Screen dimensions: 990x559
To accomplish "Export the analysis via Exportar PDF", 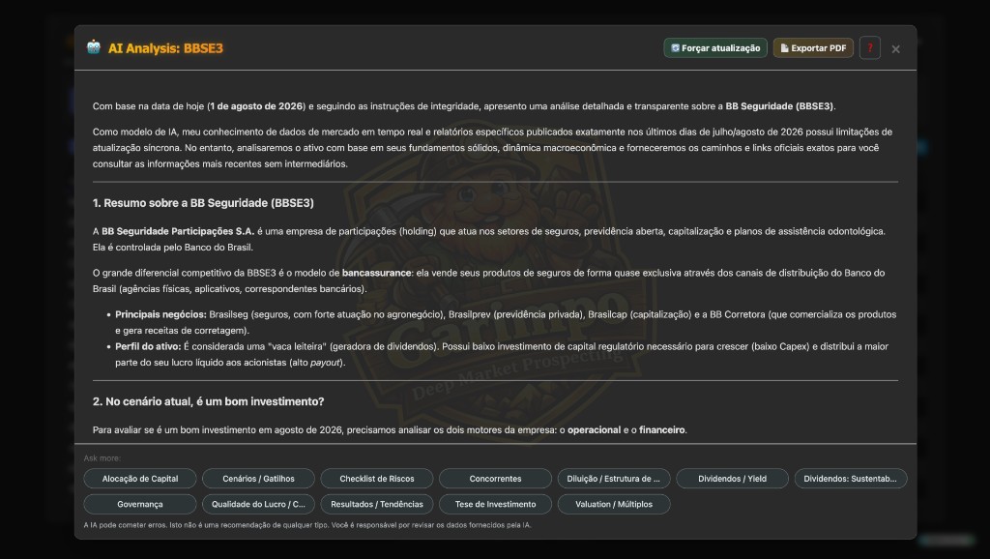I will [x=813, y=48].
